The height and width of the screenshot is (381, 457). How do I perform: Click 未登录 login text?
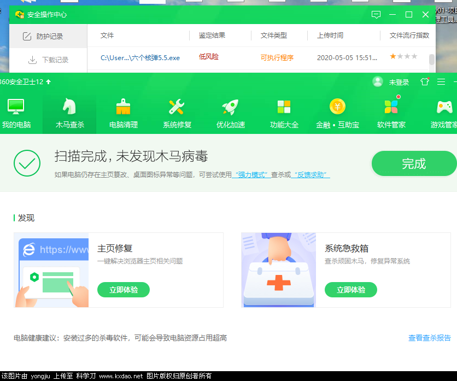point(399,82)
